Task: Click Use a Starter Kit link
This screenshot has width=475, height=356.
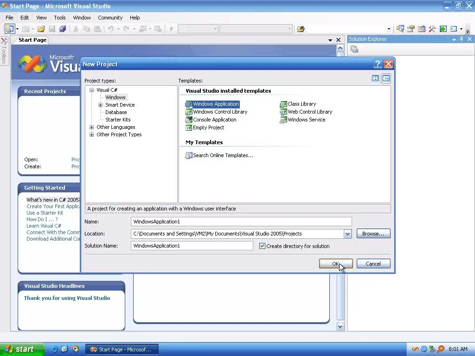Action: (x=45, y=213)
